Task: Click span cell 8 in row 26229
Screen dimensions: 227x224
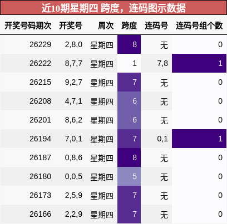Action: 129,44
